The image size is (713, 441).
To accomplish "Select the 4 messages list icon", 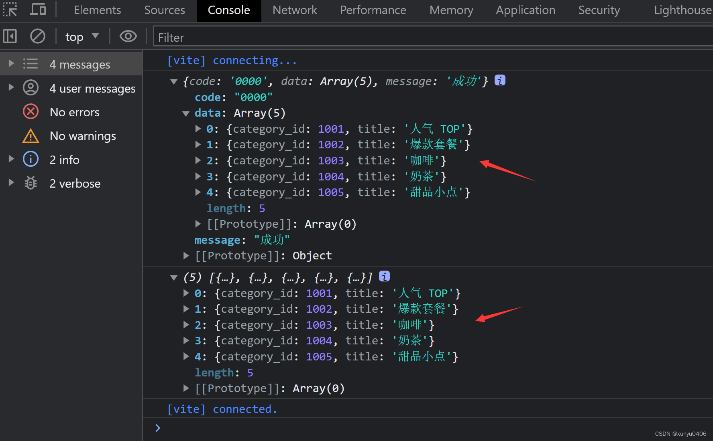I will click(31, 64).
